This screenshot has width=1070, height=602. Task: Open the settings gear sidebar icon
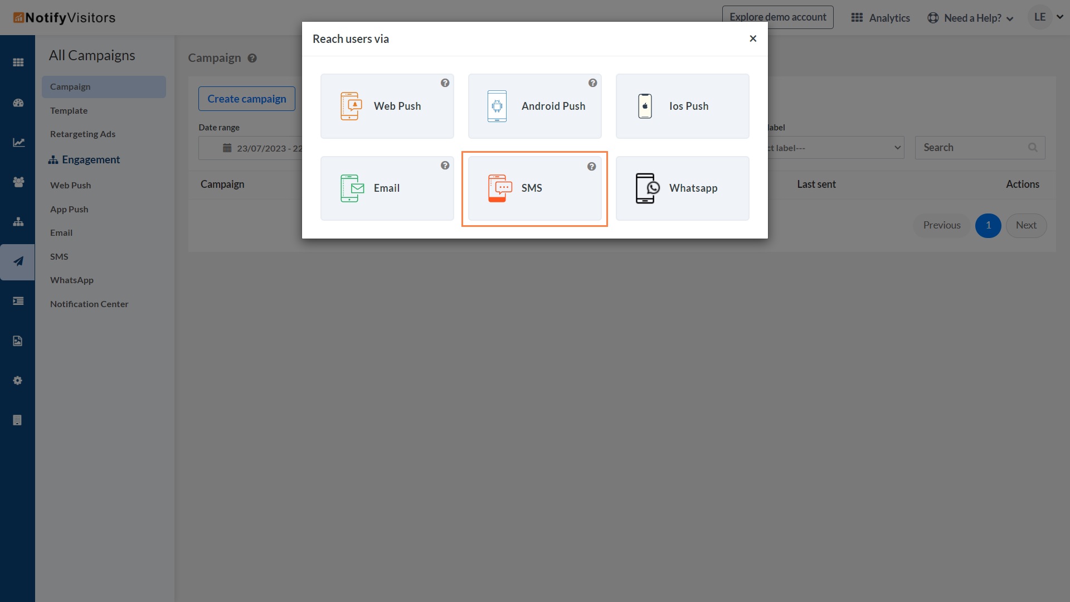18,380
